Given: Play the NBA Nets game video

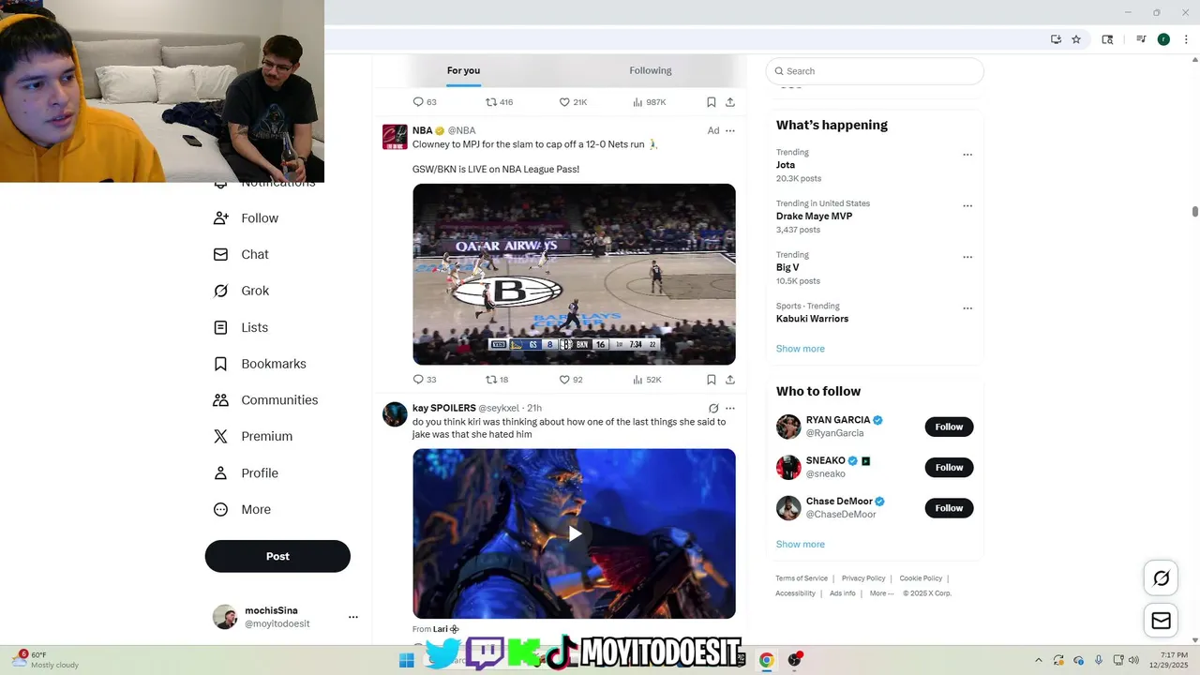Looking at the screenshot, I should [574, 275].
